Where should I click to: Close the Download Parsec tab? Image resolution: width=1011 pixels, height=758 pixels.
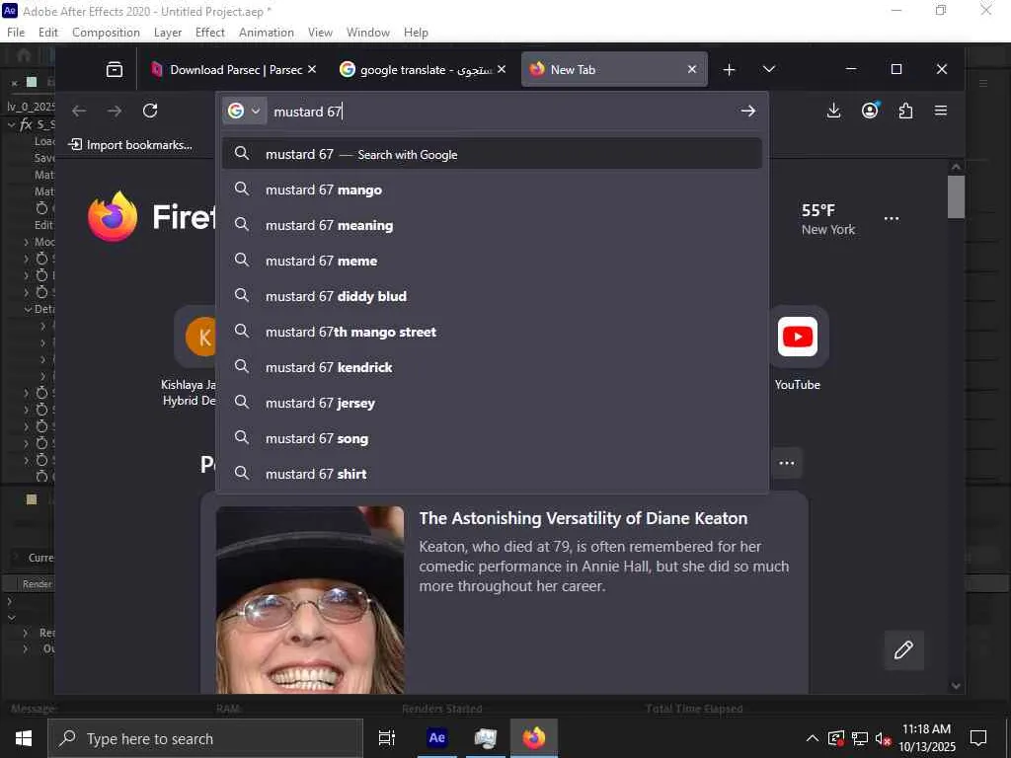(312, 69)
